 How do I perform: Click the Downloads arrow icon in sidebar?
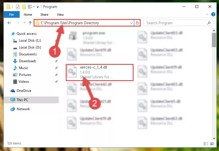pos(15,61)
